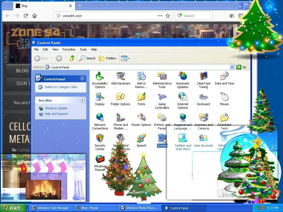Open Add Hardware wizard icon
This screenshot has height=212, width=283.
(x=120, y=78)
